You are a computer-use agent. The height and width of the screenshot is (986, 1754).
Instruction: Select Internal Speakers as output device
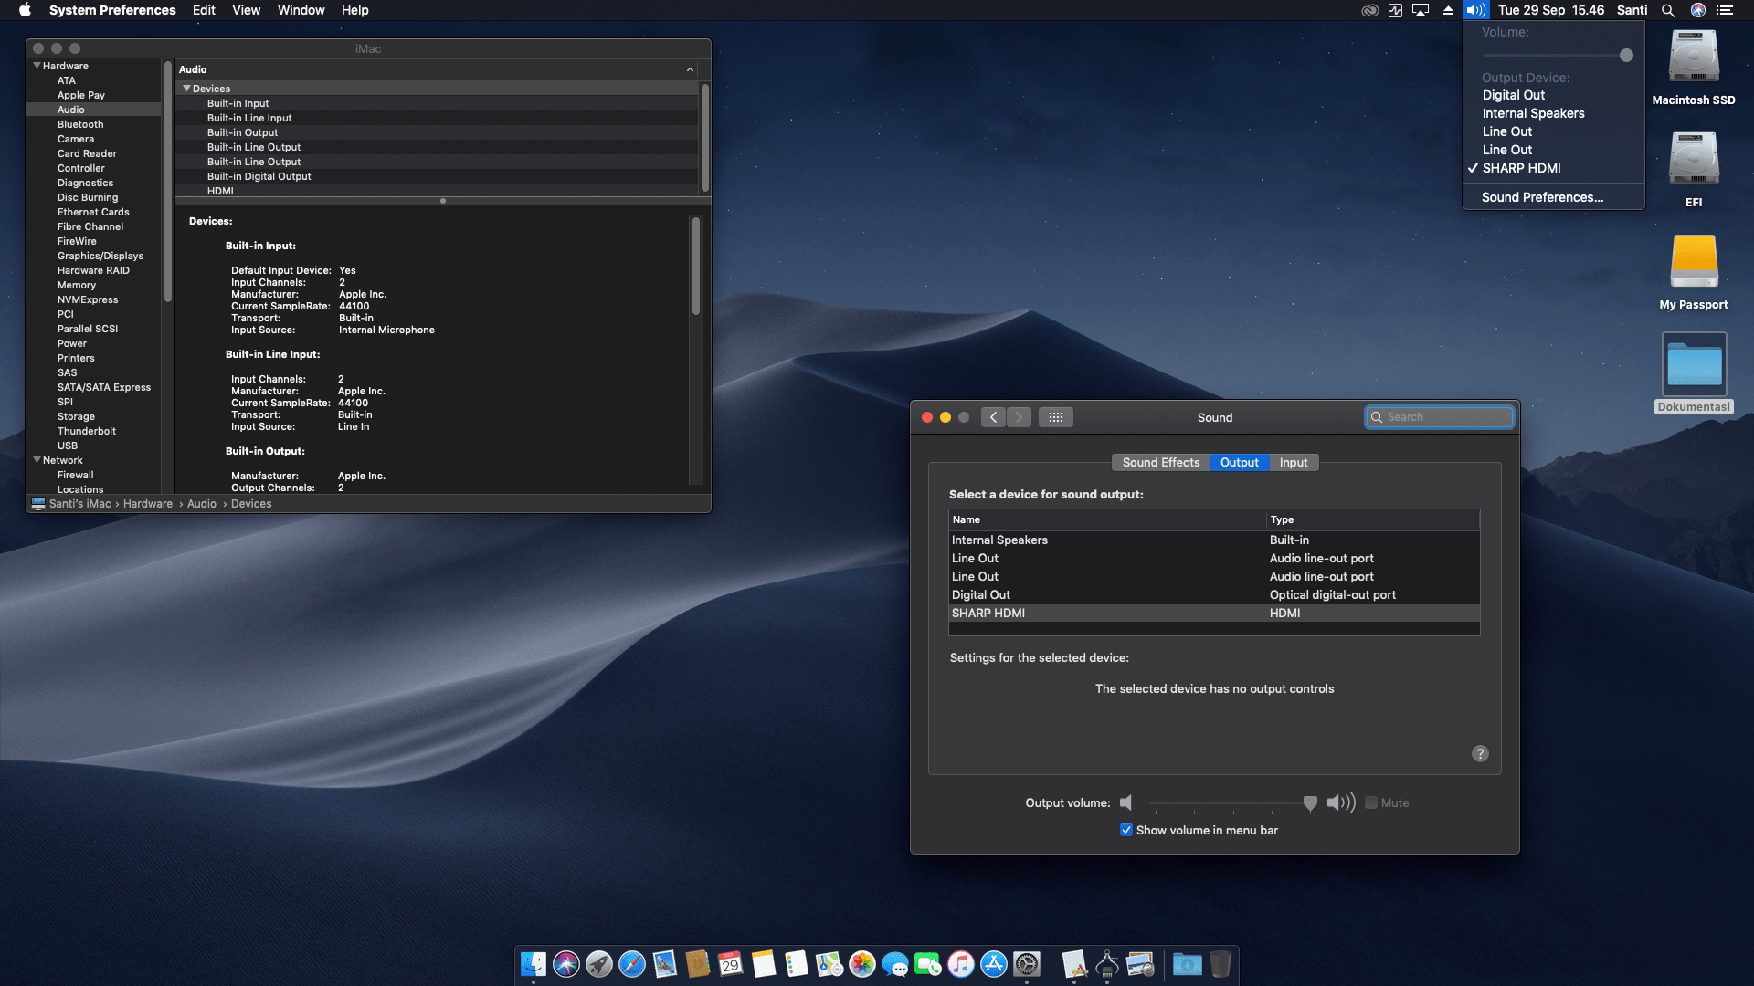1000,540
